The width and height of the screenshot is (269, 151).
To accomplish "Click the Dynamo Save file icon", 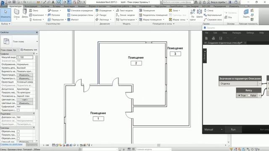I will (x=221, y=38).
